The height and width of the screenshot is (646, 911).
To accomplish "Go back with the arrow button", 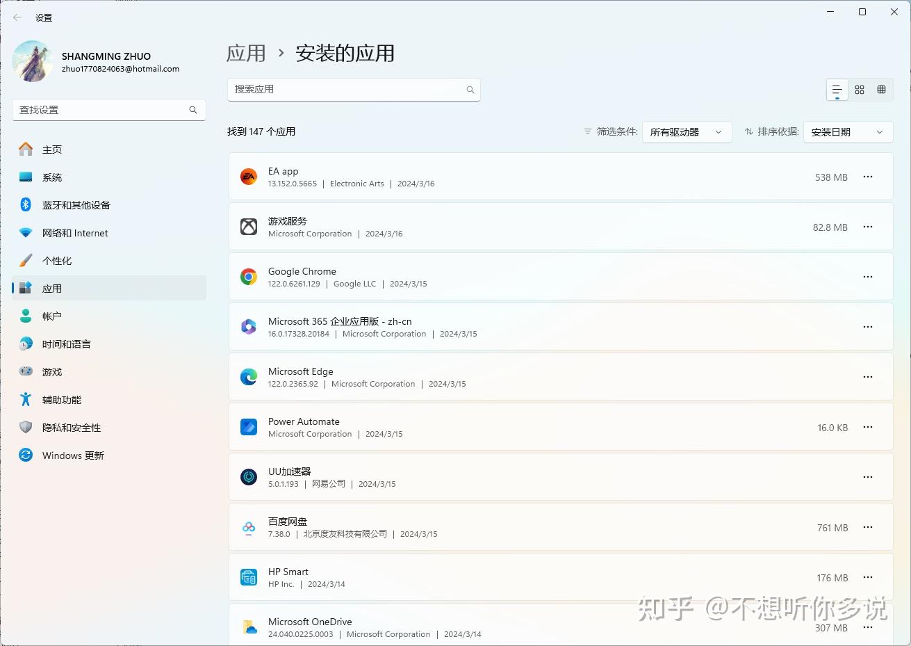I will [17, 17].
